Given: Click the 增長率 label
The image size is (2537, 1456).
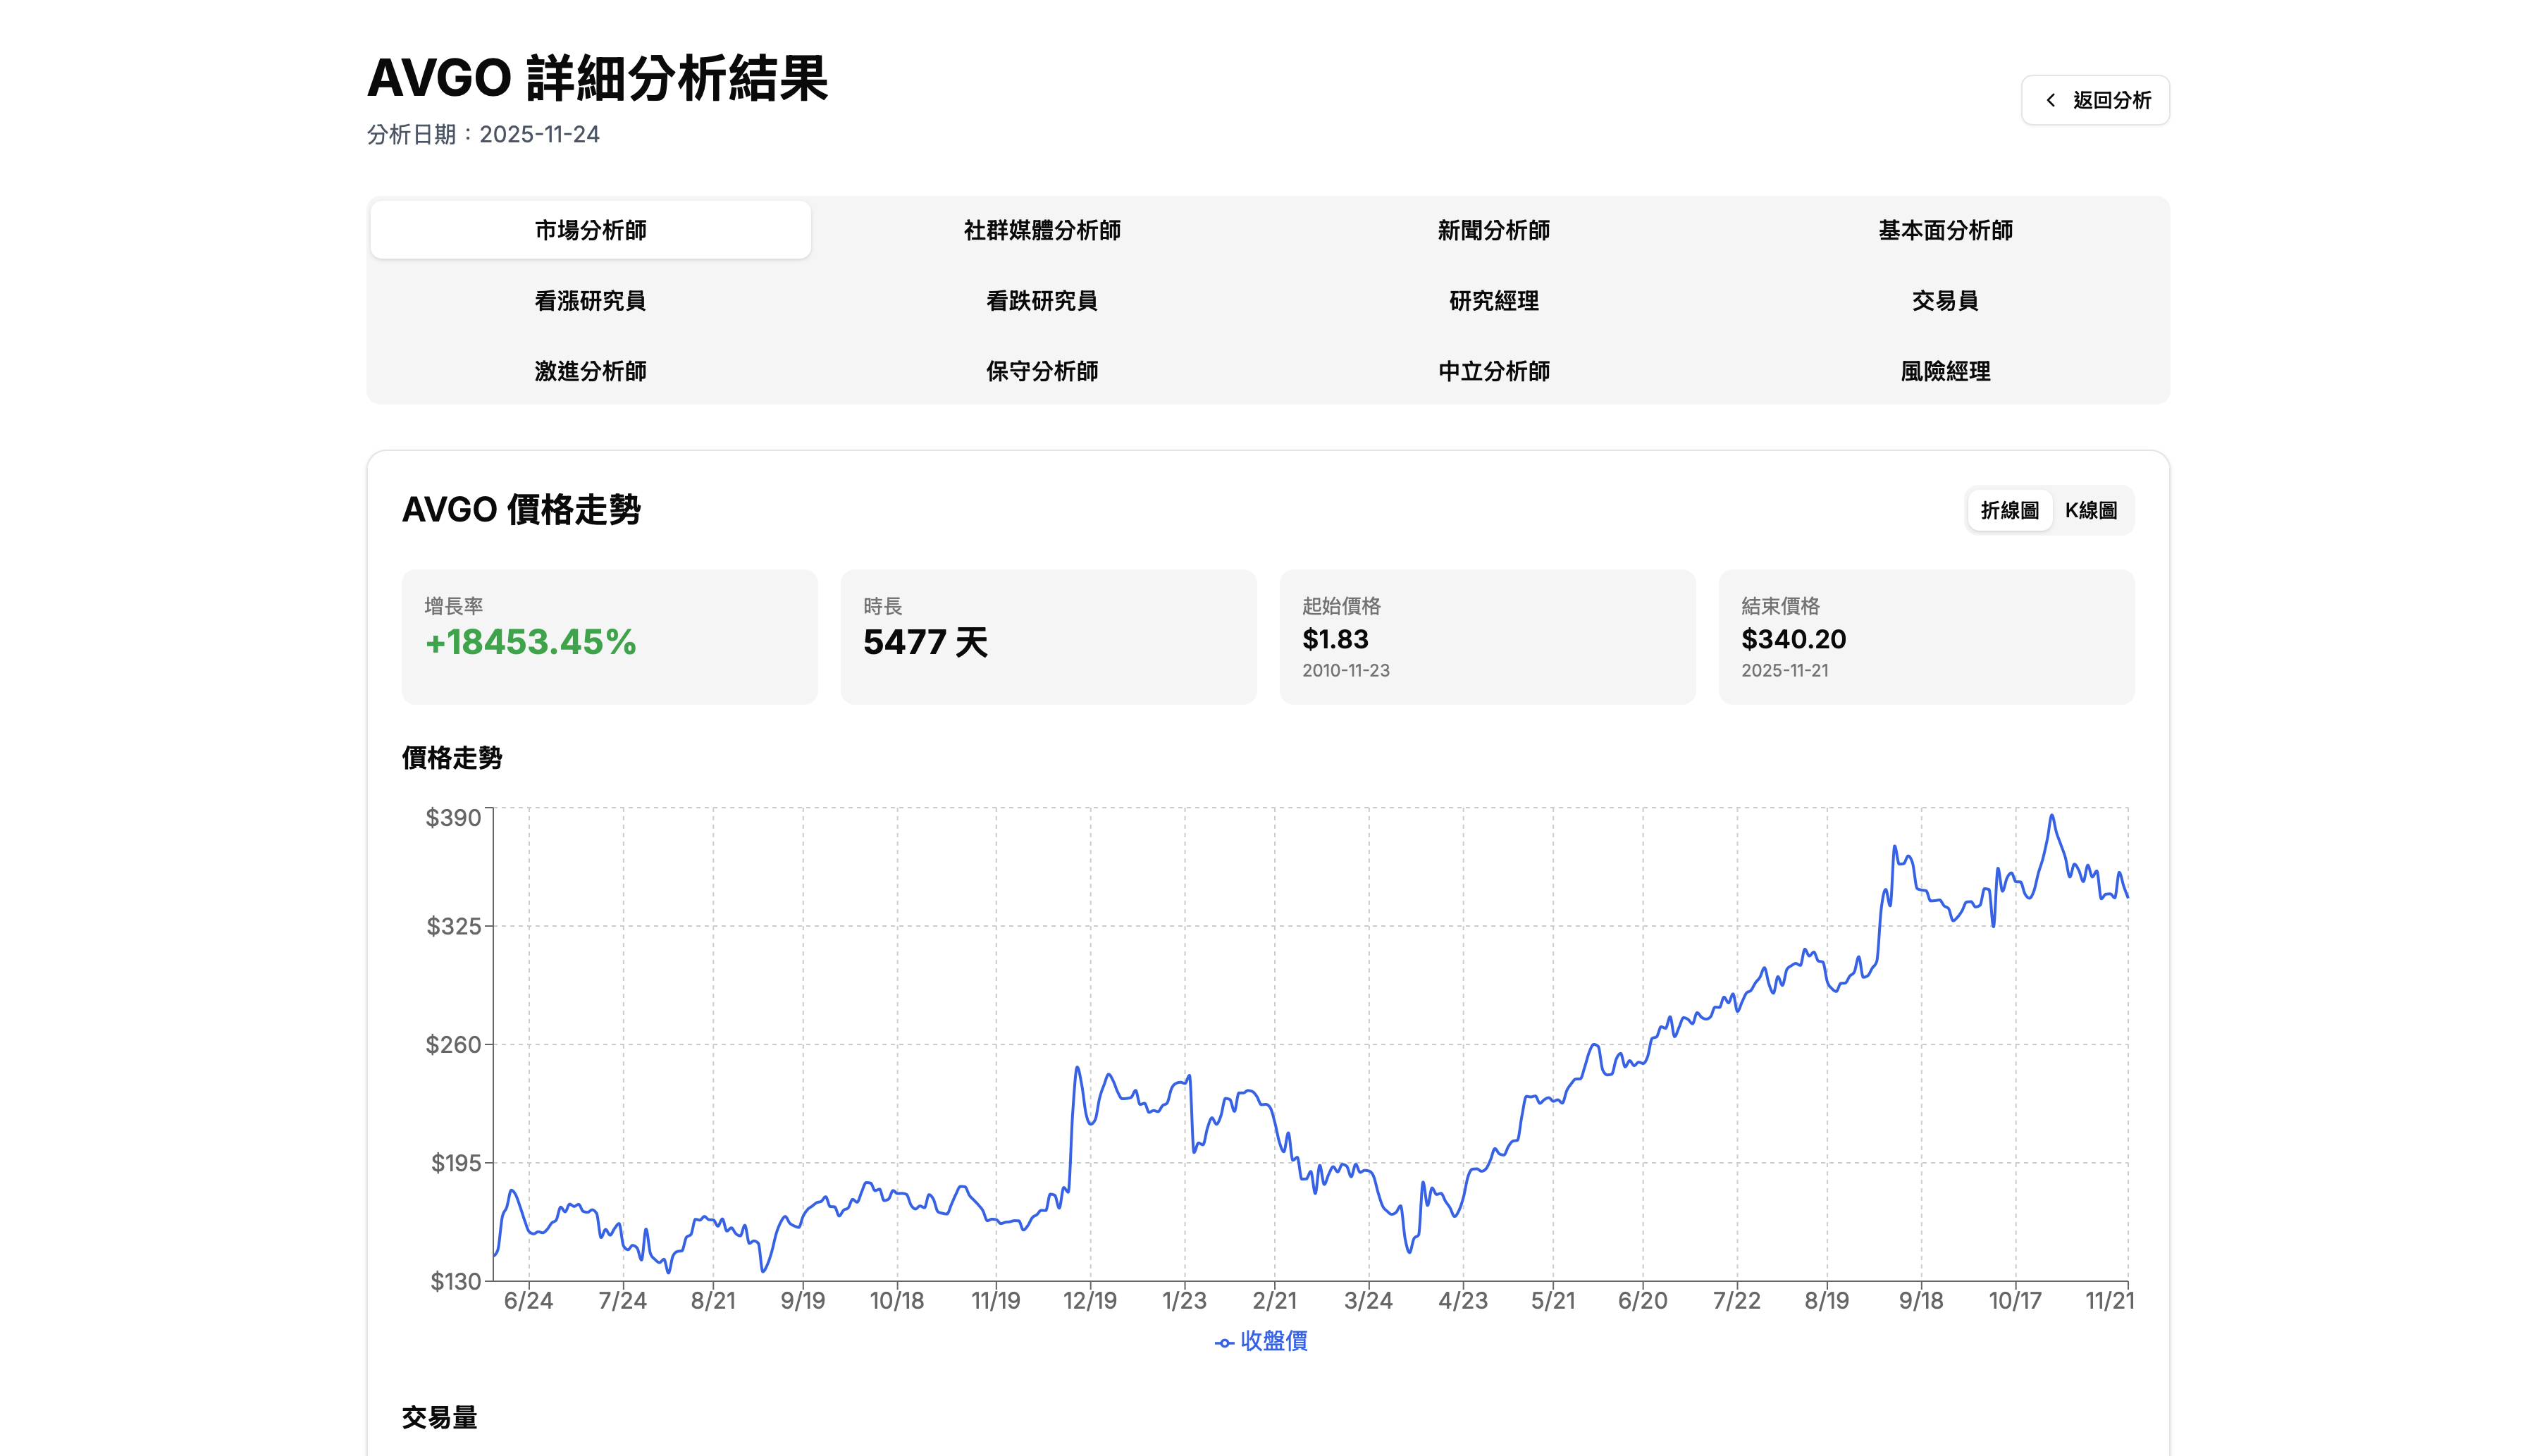Looking at the screenshot, I should pos(454,606).
